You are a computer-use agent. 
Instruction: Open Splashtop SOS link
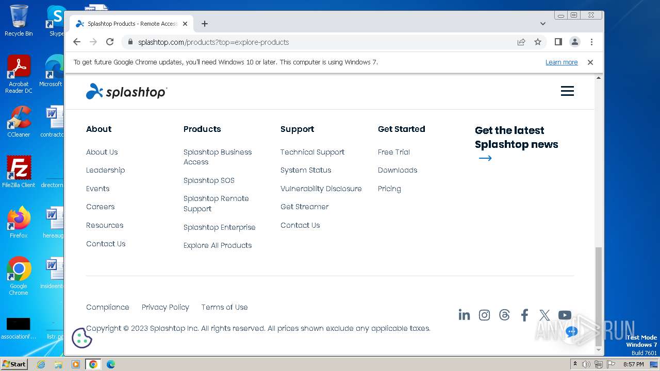coord(209,180)
